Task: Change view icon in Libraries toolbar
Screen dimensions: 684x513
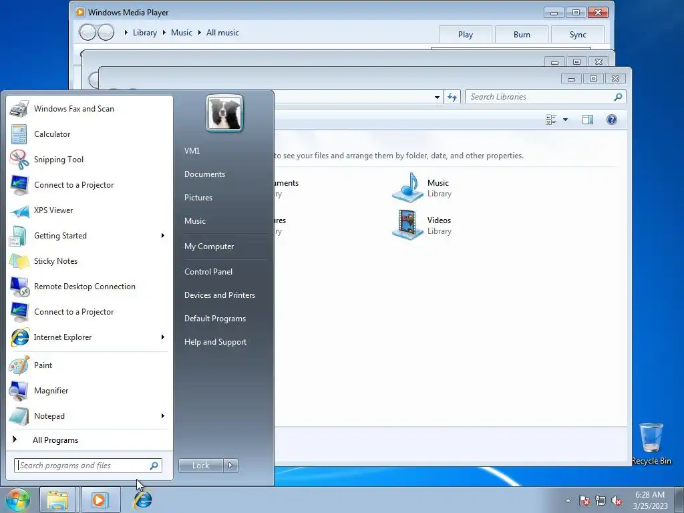Action: click(x=551, y=120)
